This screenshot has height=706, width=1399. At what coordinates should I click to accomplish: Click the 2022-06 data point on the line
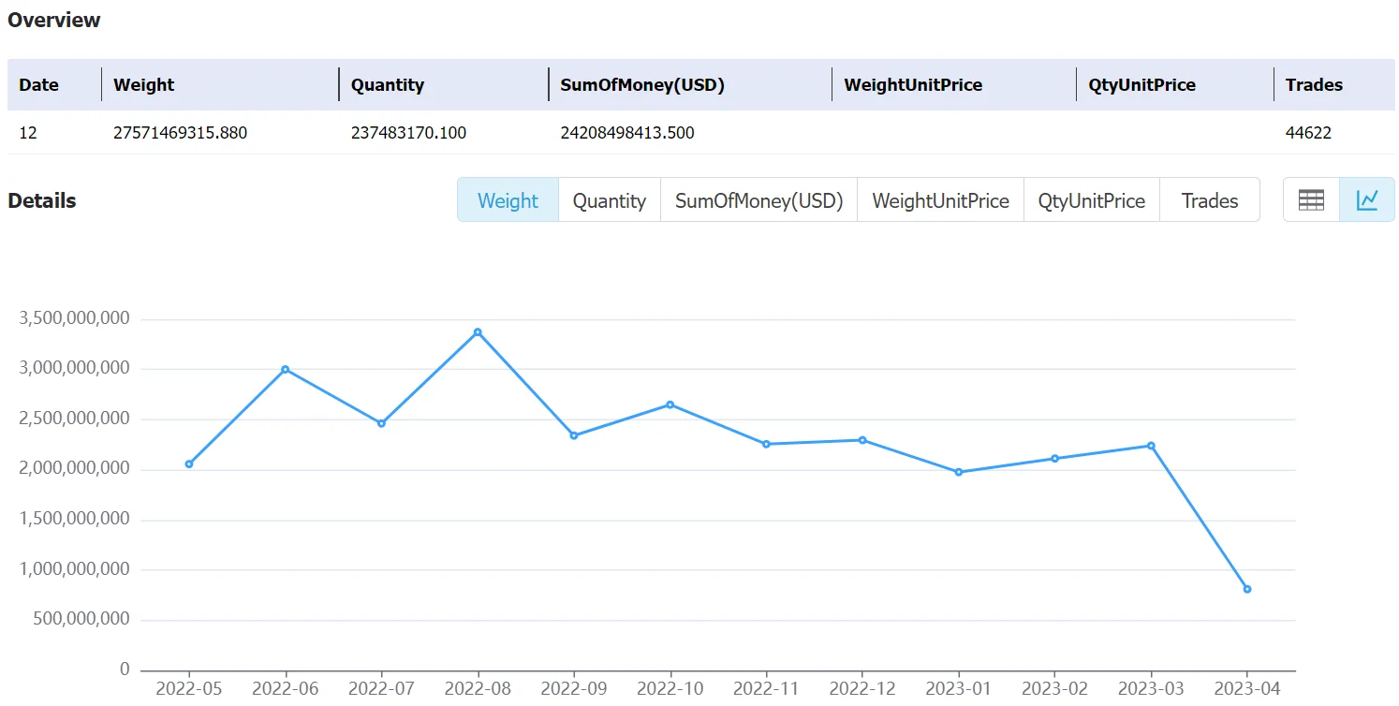pyautogui.click(x=285, y=369)
